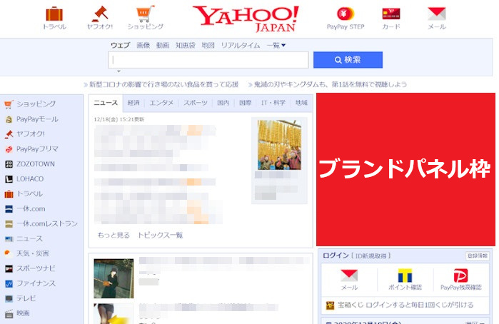Open the ショッピング cart icon in header
The image size is (499, 324).
tap(145, 14)
